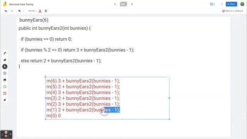Click the m(0) 0 line
Image resolution: width=247 pixels, height=139 pixels.
click(x=54, y=116)
